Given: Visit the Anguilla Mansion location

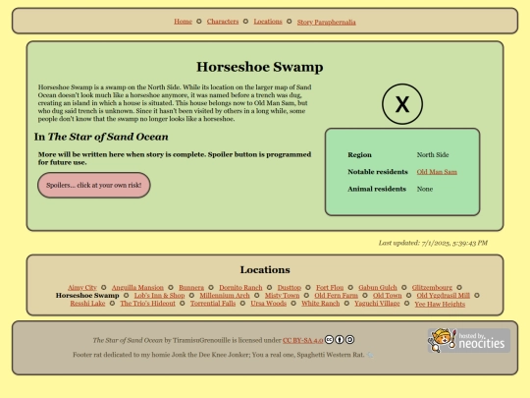Looking at the screenshot, I should tap(137, 287).
